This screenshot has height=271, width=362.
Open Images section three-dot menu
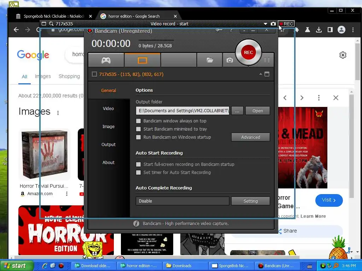(x=58, y=113)
